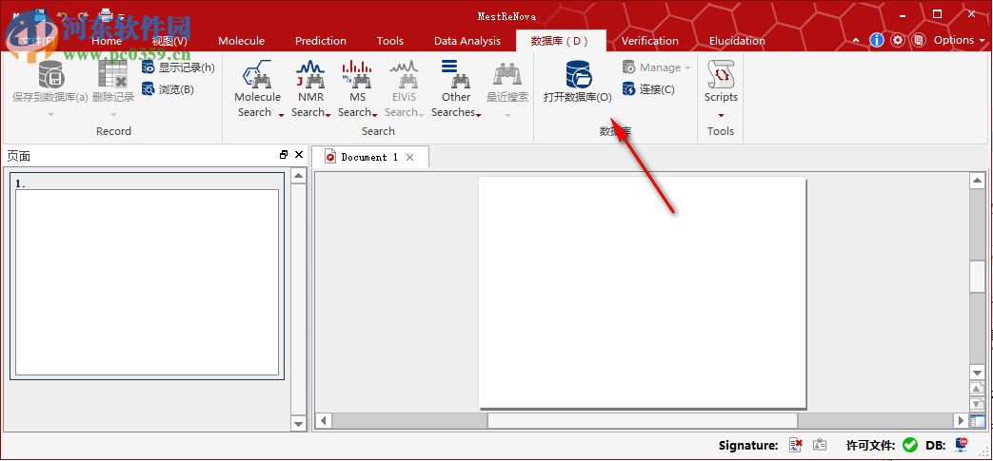Expand the Other Searches dropdown arrow
The height and width of the screenshot is (461, 993).
[478, 114]
